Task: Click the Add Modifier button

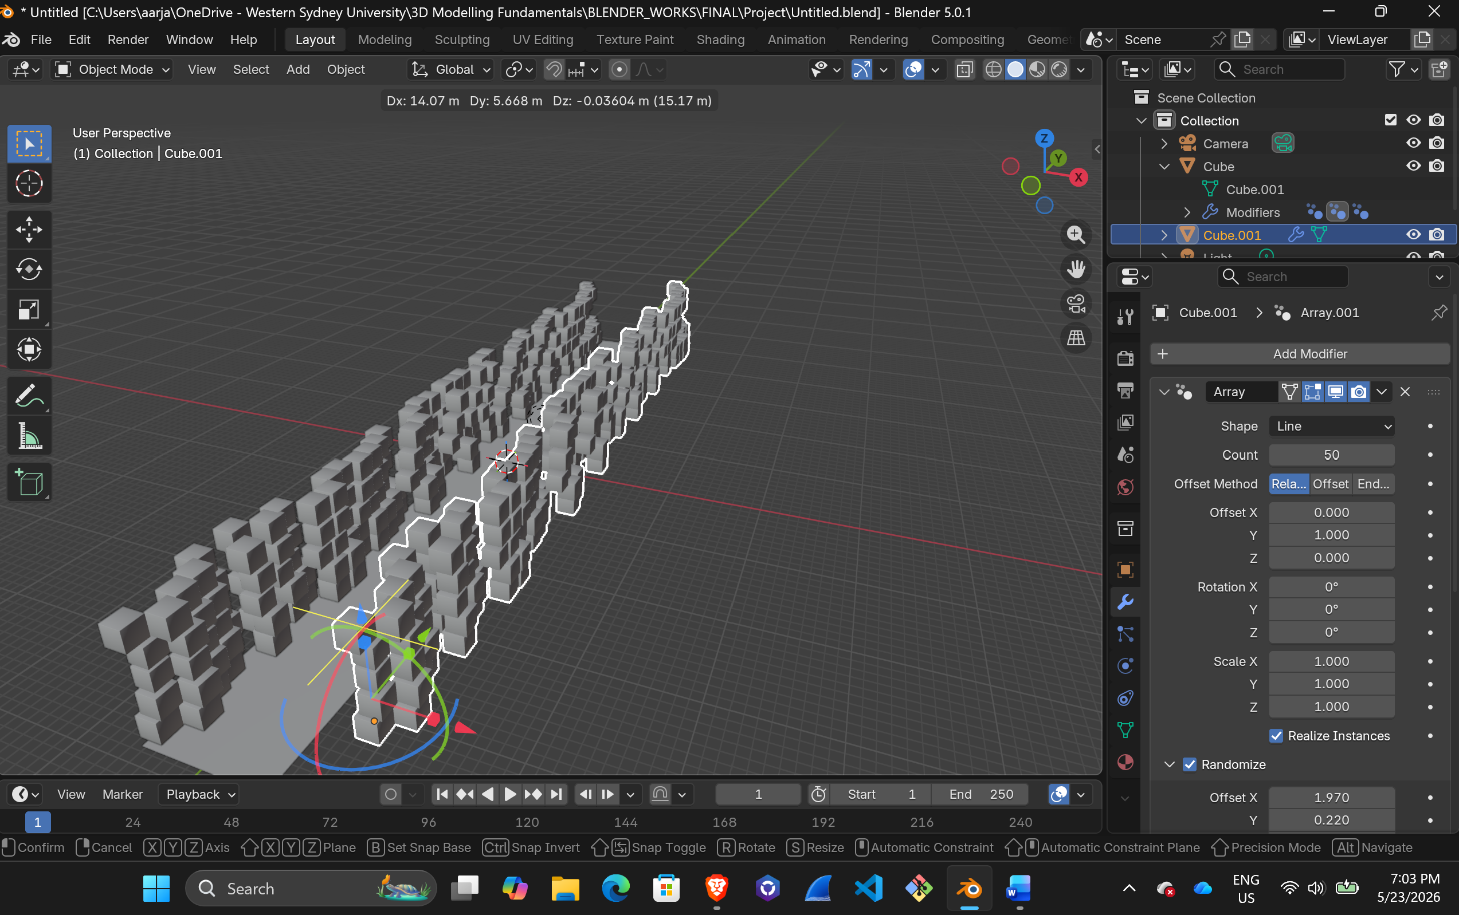Action: 1300,354
